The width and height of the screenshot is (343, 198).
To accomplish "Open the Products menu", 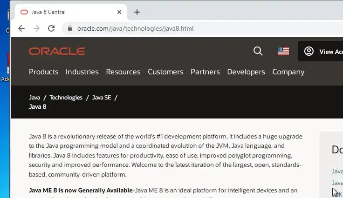I will click(x=43, y=72).
